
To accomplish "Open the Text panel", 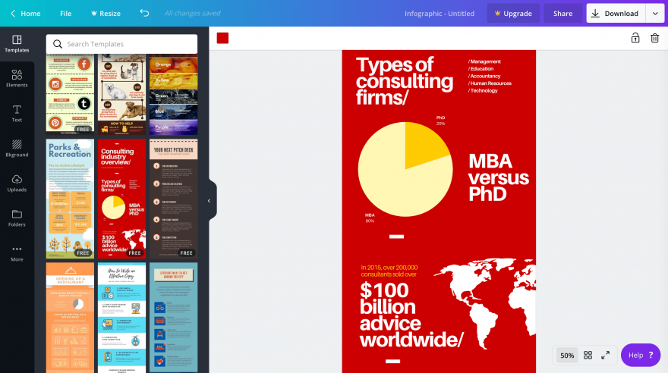I will [x=17, y=113].
